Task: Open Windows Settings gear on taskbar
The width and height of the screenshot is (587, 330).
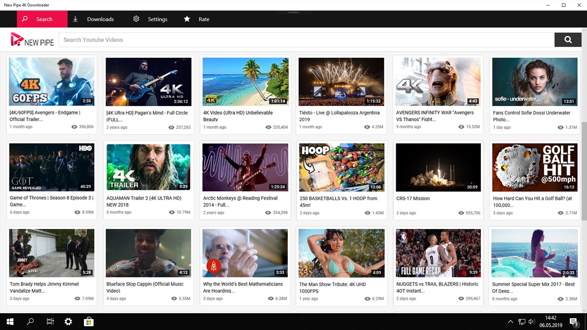Action: click(x=68, y=322)
